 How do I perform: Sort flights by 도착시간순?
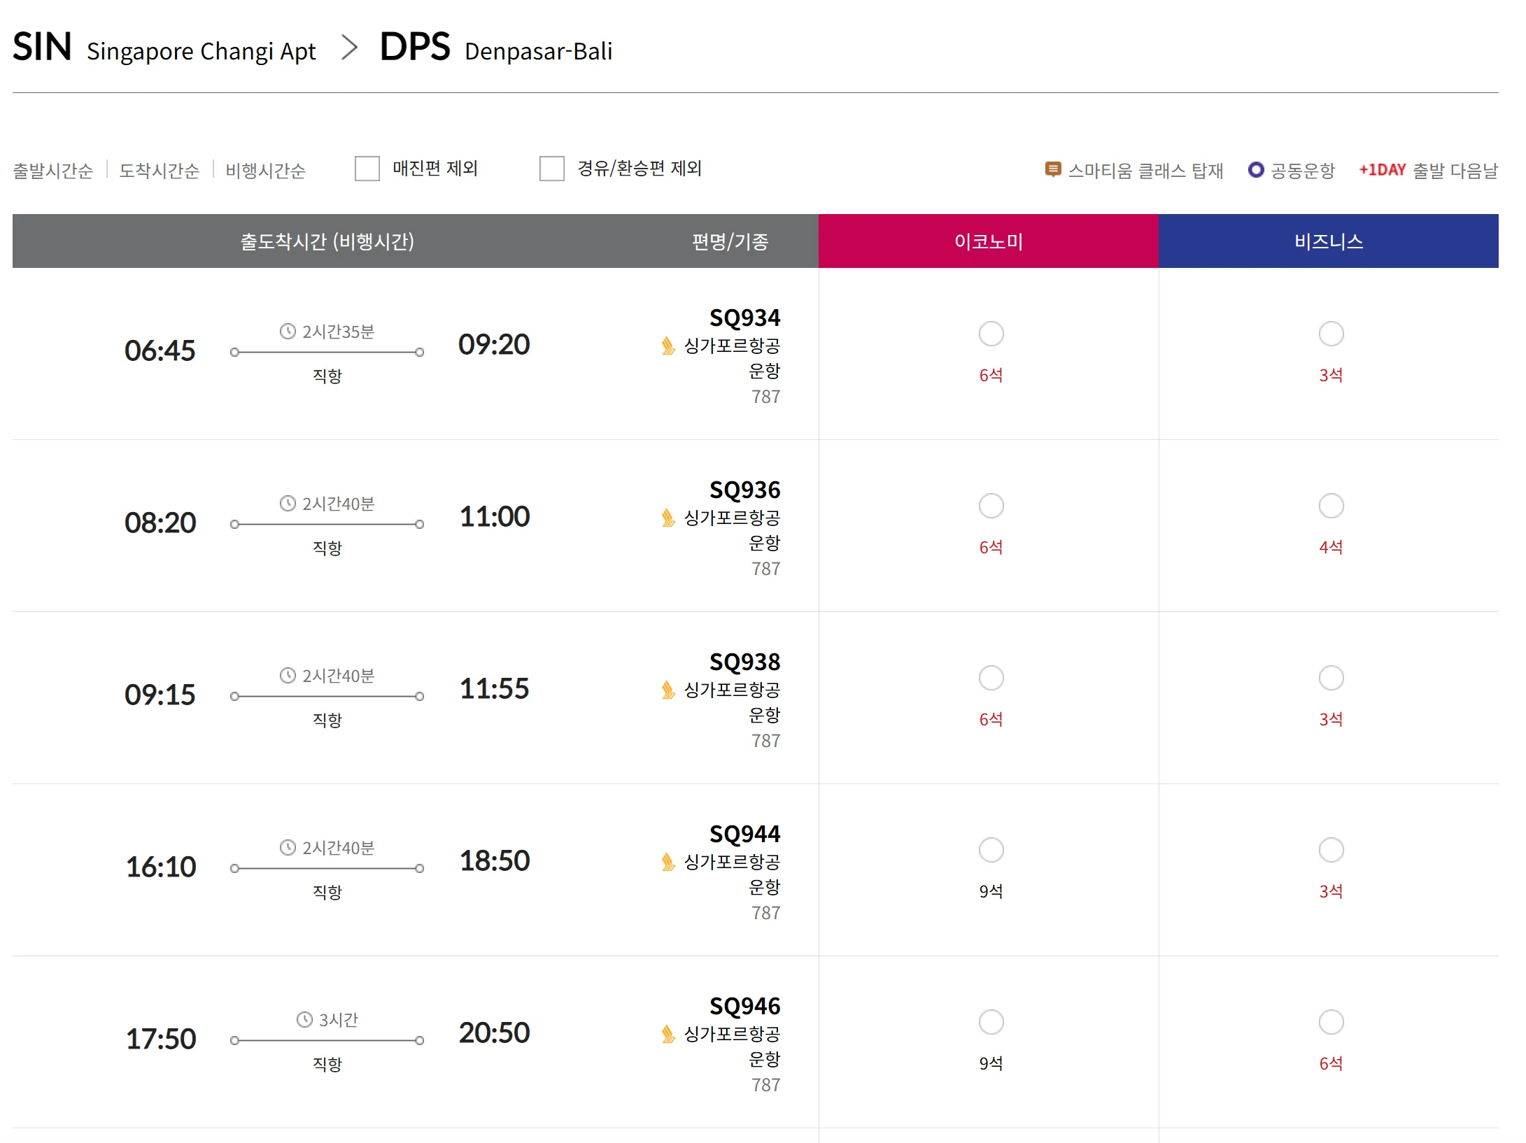160,171
